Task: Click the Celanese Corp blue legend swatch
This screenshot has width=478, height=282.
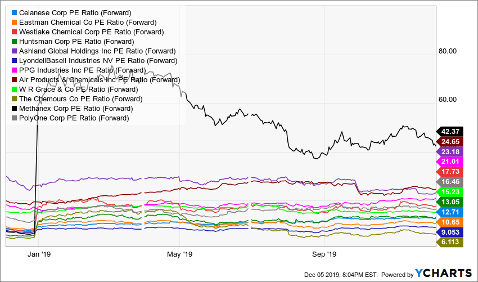Action: point(14,12)
